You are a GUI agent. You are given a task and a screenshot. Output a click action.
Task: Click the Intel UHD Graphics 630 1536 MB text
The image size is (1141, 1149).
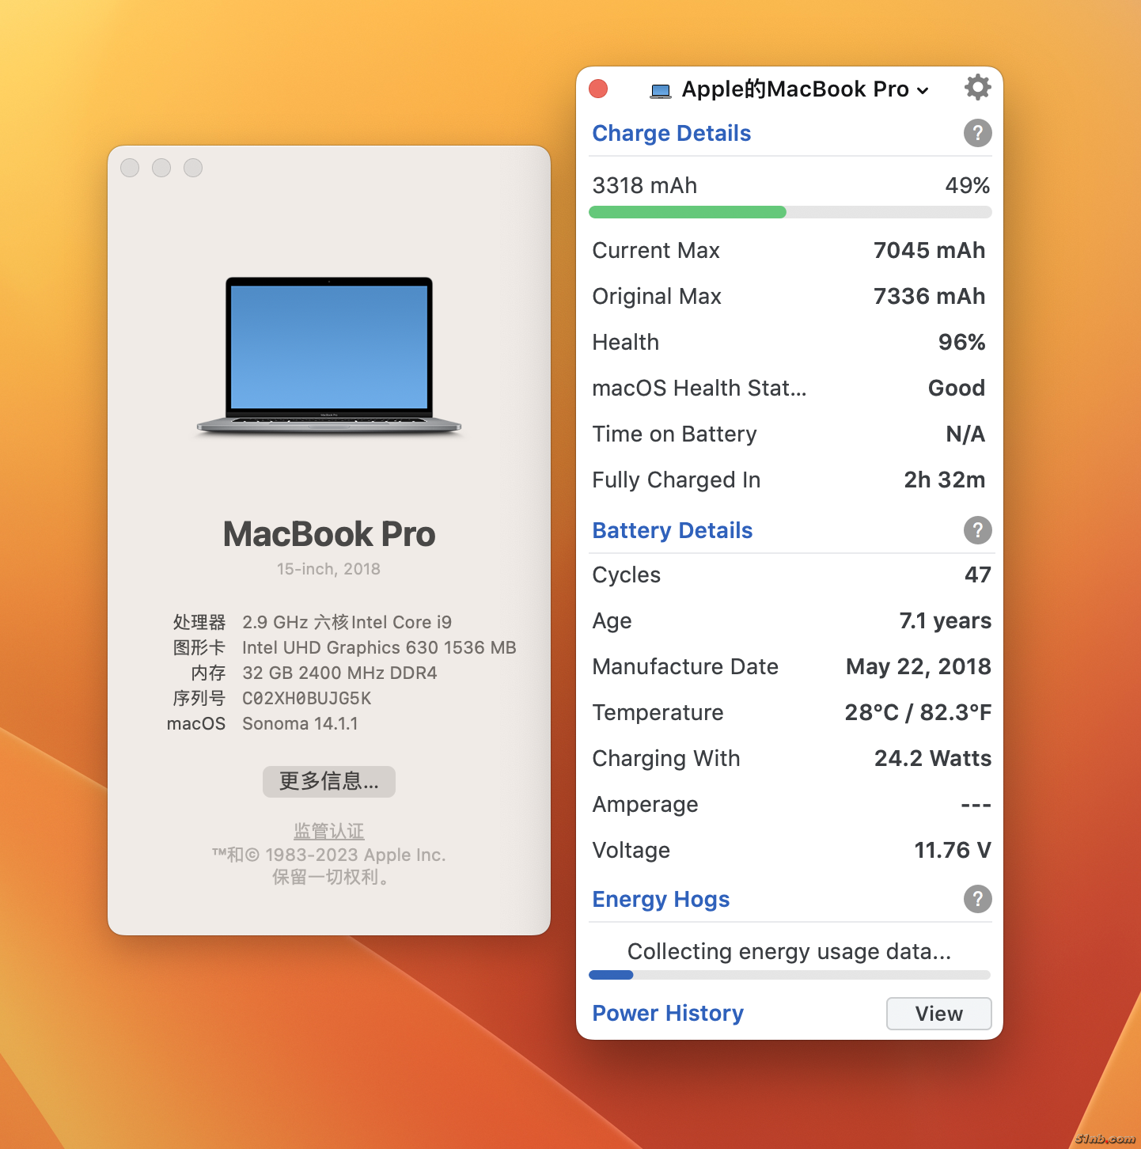click(x=379, y=647)
